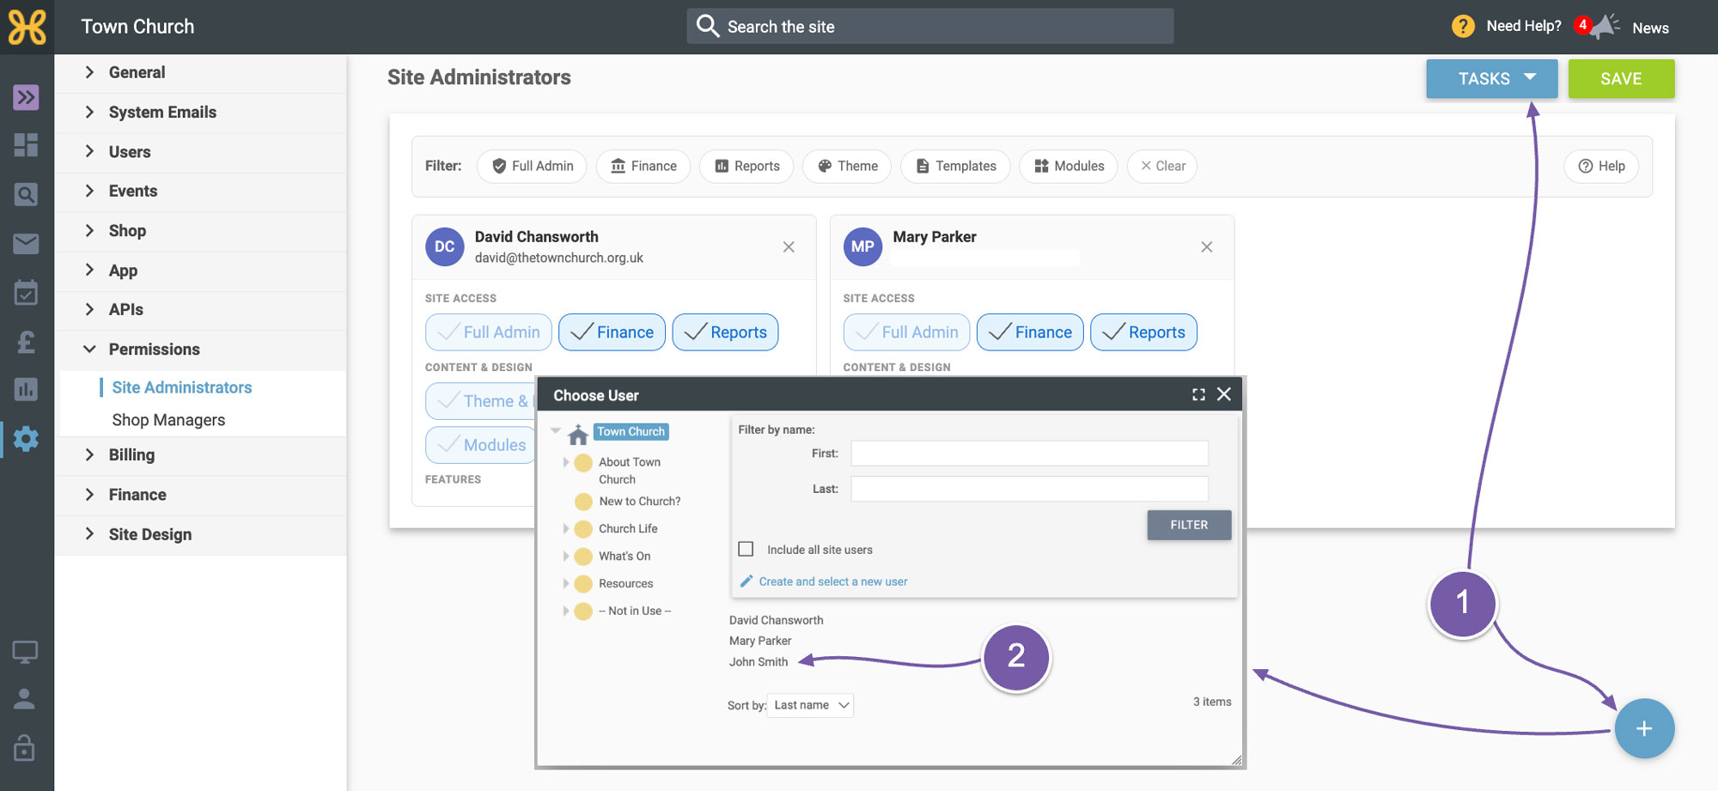Open Shop Managers in the Permissions menu
This screenshot has height=791, width=1718.
(168, 420)
